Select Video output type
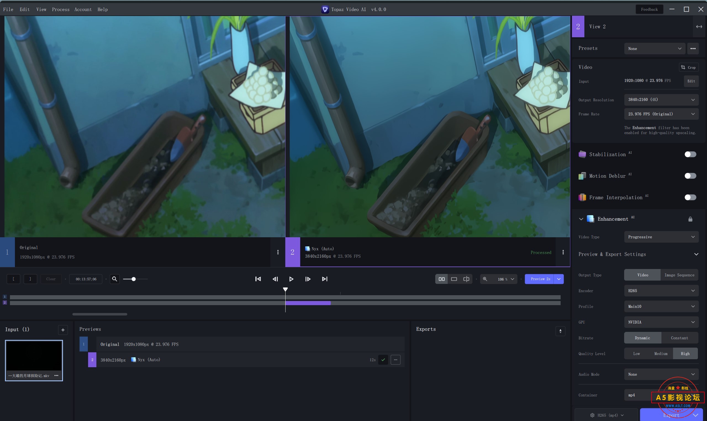 tap(642, 275)
